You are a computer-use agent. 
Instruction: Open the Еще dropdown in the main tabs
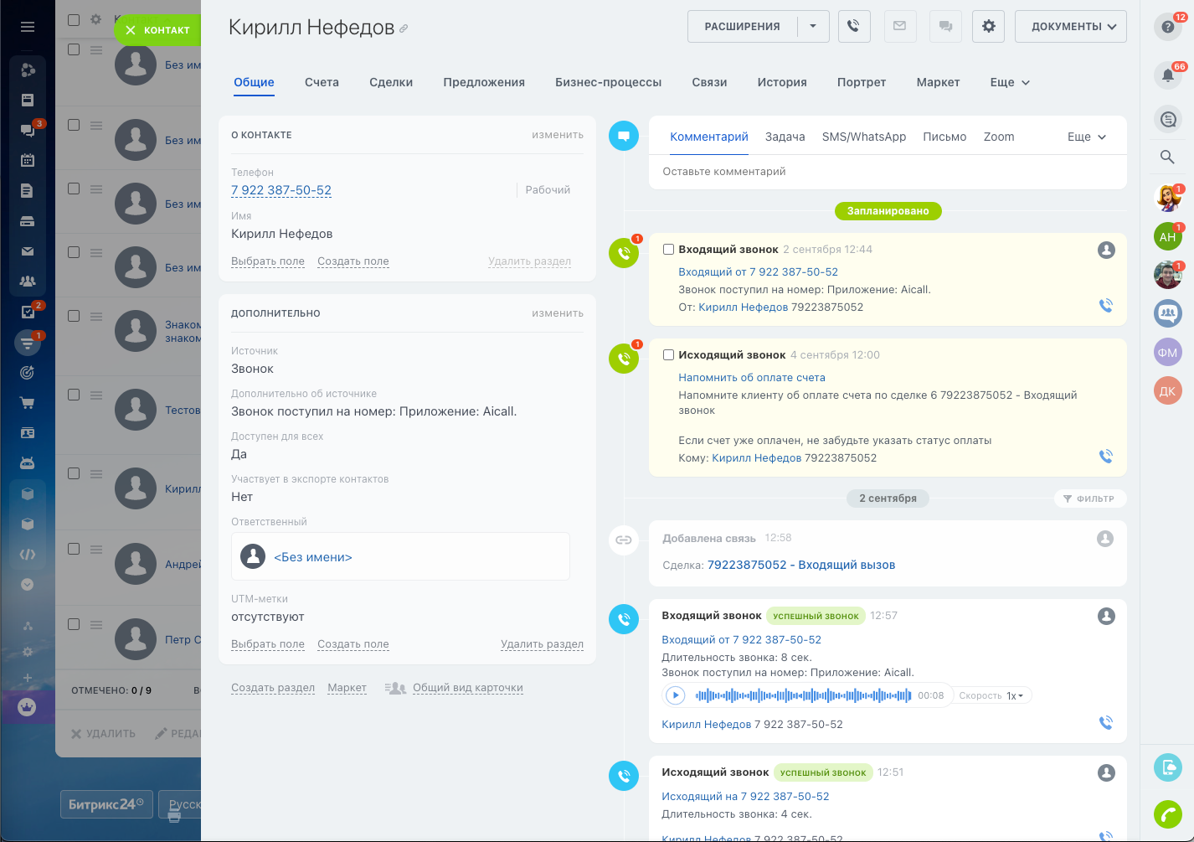[x=1010, y=82]
